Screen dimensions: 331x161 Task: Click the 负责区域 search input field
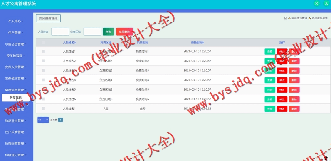(x=92, y=31)
